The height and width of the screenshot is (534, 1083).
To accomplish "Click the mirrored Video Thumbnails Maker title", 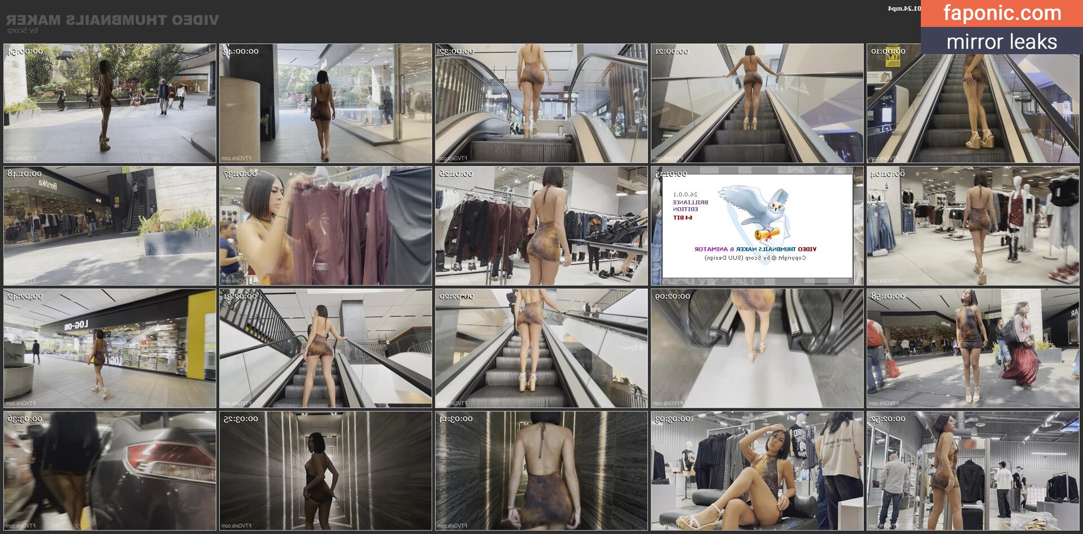I will 112,20.
